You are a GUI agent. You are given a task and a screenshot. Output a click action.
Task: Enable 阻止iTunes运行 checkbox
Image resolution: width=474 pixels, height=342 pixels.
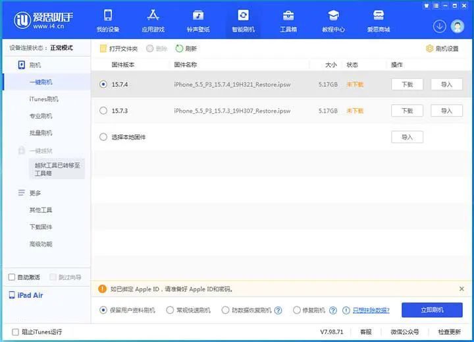15,332
